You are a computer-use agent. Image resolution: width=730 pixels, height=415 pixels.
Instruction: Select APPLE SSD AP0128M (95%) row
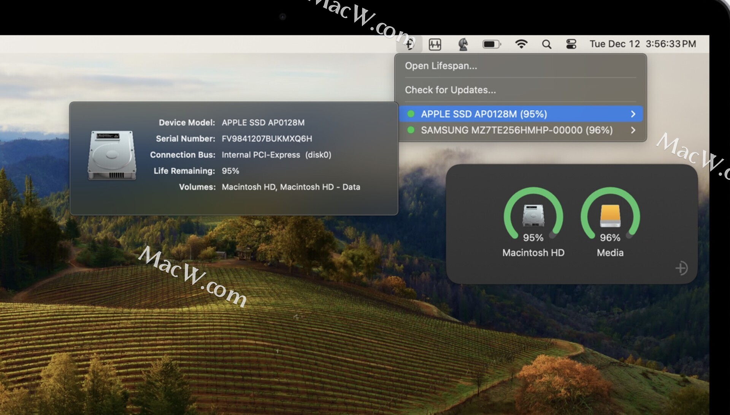click(521, 114)
